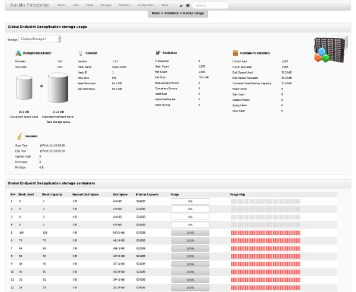Click the red usage map of container 6
Image resolution: width=356 pixels, height=292 pixels.
click(x=265, y=240)
